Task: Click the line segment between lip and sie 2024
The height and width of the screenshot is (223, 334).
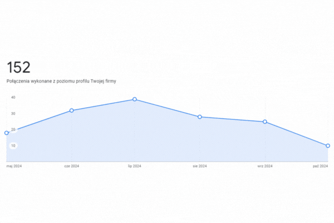Action: [167, 108]
